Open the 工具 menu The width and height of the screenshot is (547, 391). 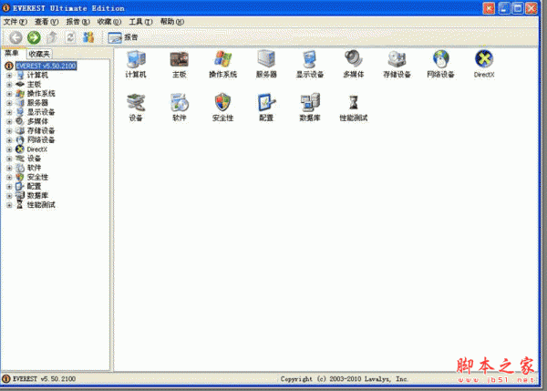(140, 22)
